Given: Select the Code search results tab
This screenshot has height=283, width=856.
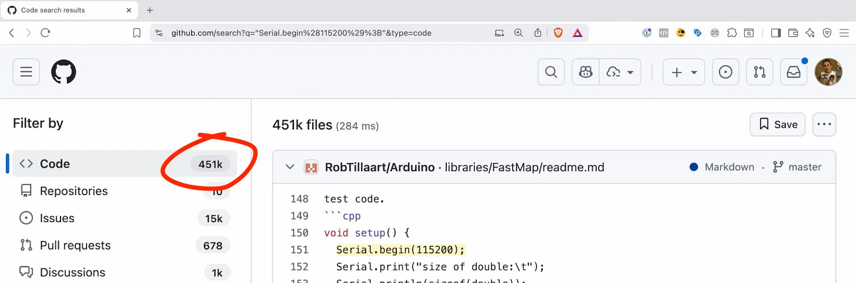Looking at the screenshot, I should click(69, 11).
